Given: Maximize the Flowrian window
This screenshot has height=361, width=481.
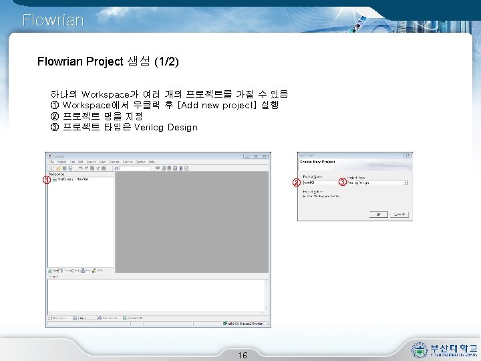Looking at the screenshot, I should [x=255, y=156].
